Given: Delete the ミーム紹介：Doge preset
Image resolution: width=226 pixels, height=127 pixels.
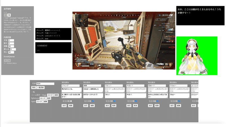Looking at the screenshot, I should (56, 95).
